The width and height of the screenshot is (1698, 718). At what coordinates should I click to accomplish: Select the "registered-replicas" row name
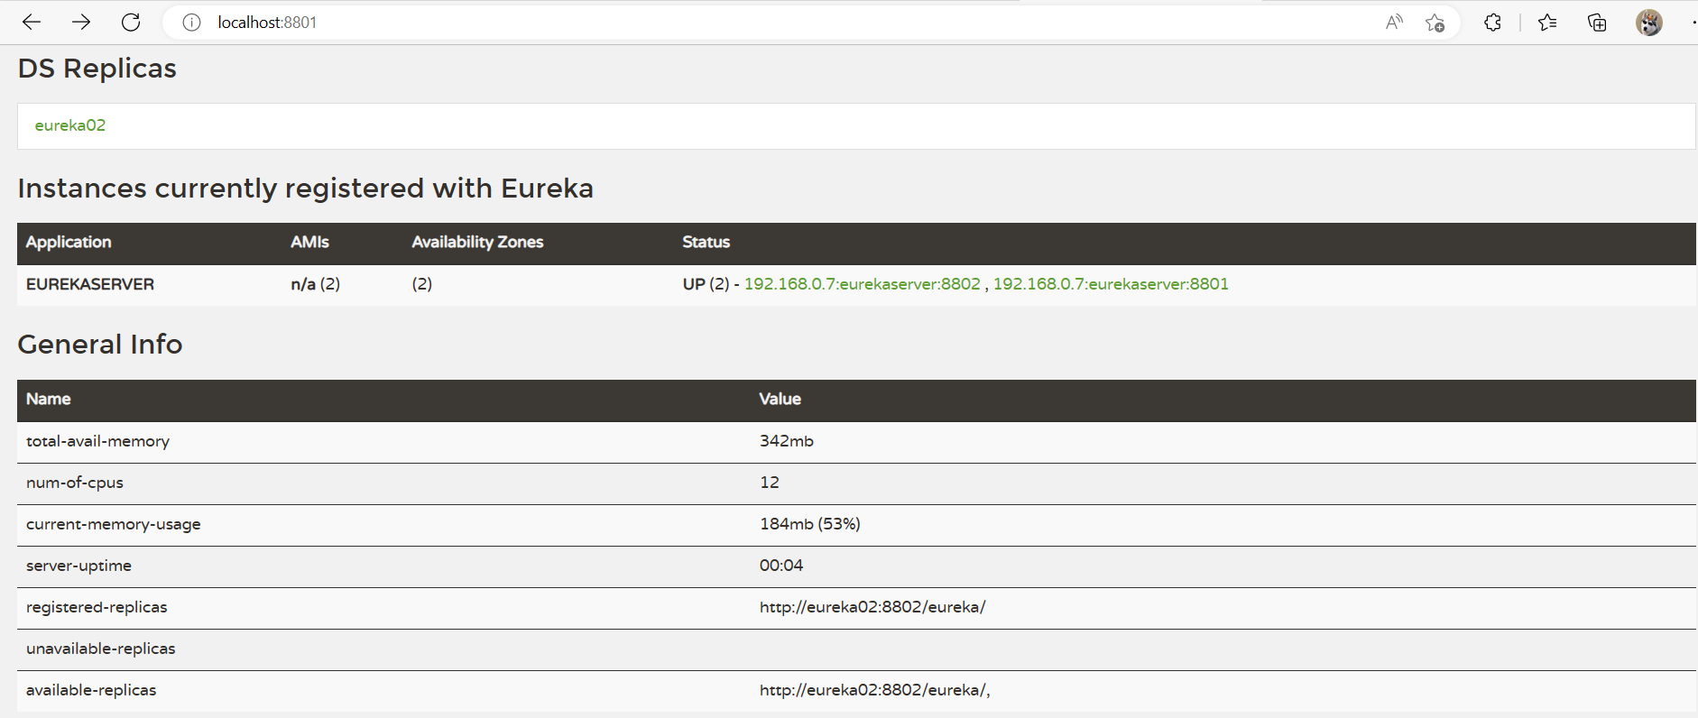[97, 607]
